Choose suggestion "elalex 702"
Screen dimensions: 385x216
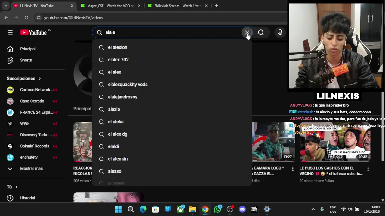[172, 60]
